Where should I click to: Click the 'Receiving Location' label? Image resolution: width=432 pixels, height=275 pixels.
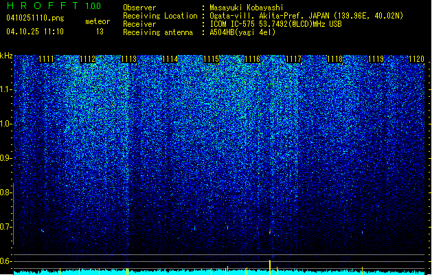tap(160, 16)
